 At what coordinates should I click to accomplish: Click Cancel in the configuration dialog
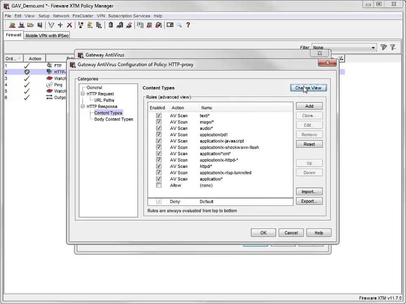[x=291, y=233]
